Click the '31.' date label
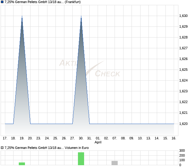This screenshot has width=191, height=168. (x=89, y=138)
